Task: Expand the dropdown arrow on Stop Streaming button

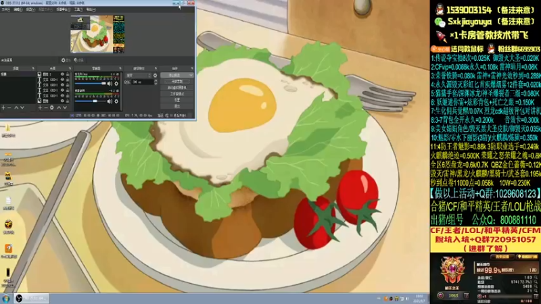Action: [x=191, y=75]
